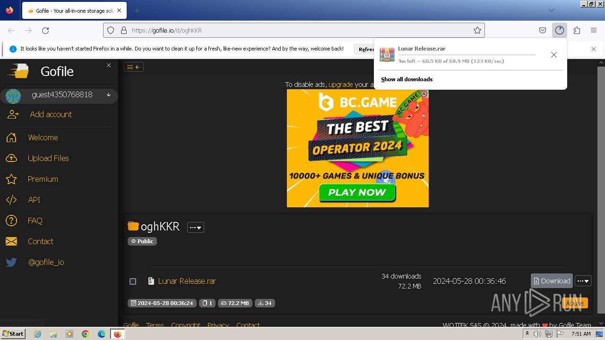Open Lunar Release.rar in downloads panel
The width and height of the screenshot is (605, 340).
[422, 49]
